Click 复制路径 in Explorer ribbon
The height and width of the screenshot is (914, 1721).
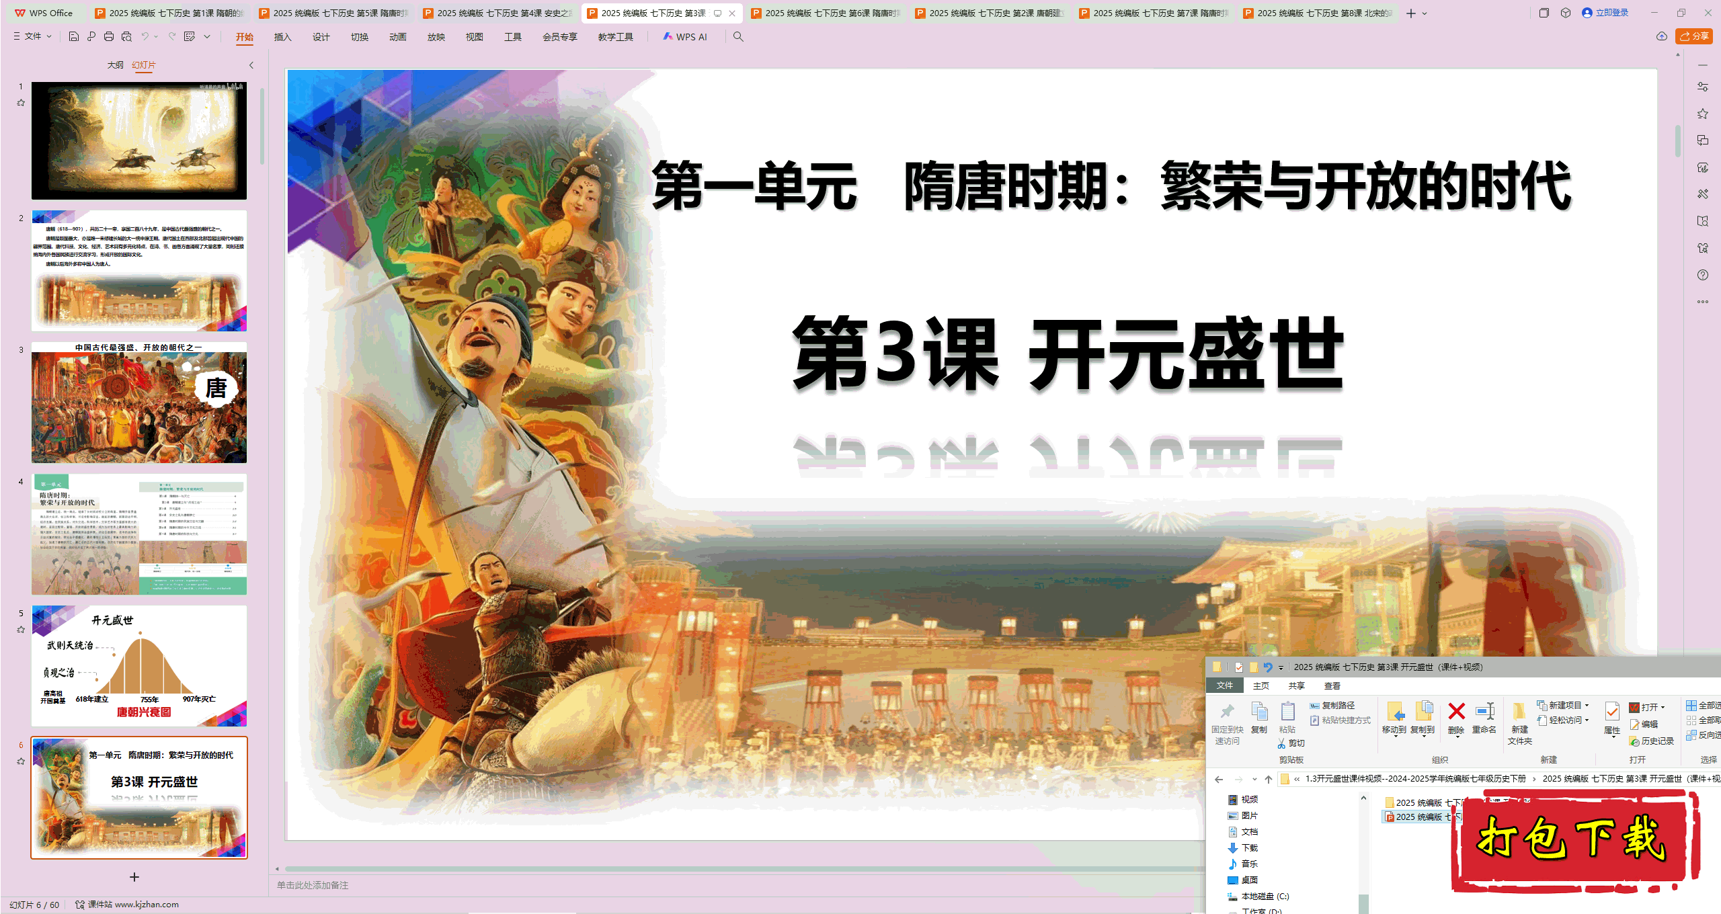(1332, 705)
